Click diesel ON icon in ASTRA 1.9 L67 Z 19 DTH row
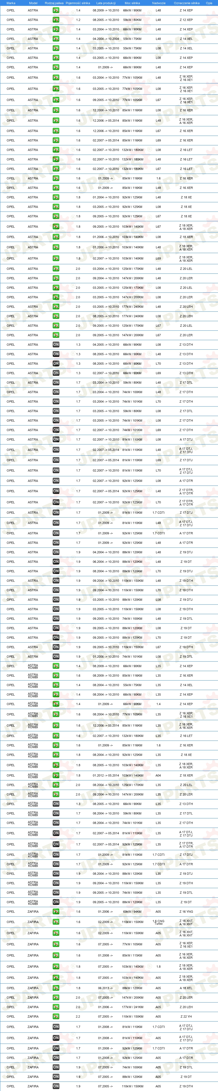This screenshot has width=218, height=1091. pyautogui.click(x=56, y=647)
